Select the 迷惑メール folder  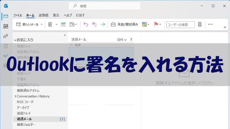pos(24,119)
